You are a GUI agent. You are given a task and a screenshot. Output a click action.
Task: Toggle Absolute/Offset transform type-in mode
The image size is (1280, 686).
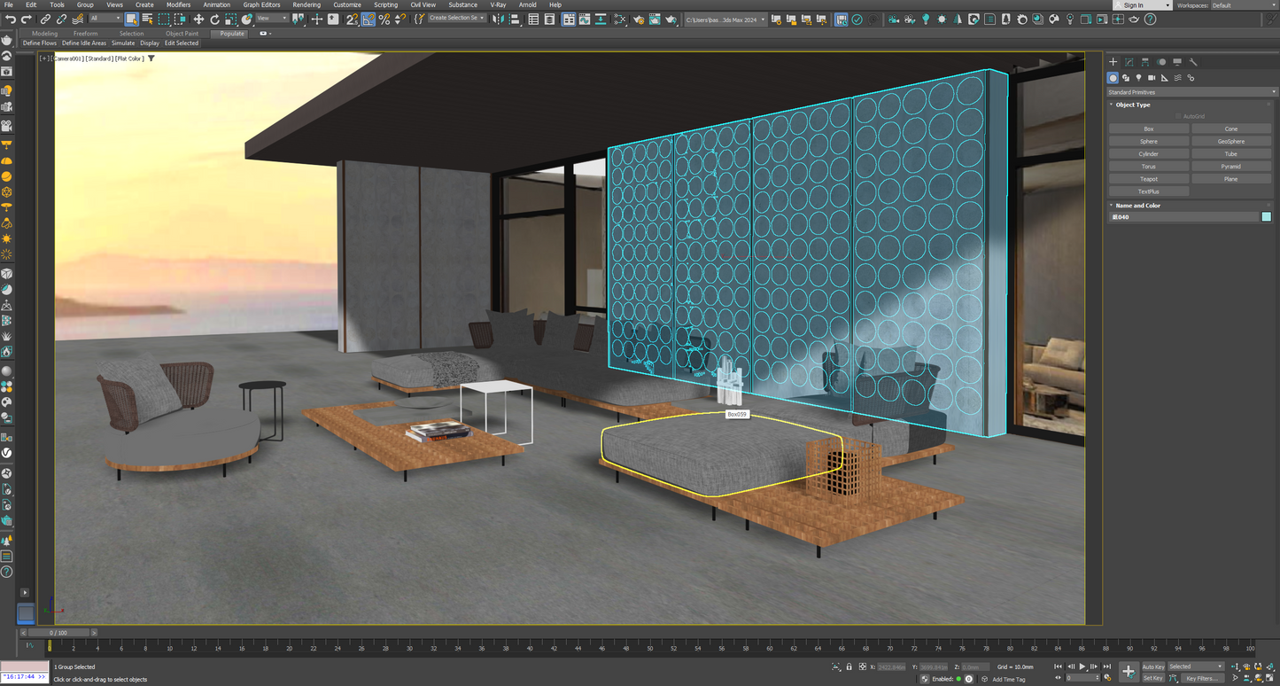862,667
